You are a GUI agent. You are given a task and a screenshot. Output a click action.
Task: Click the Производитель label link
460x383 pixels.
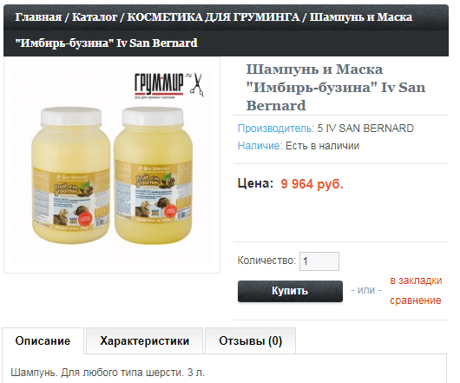pos(276,129)
